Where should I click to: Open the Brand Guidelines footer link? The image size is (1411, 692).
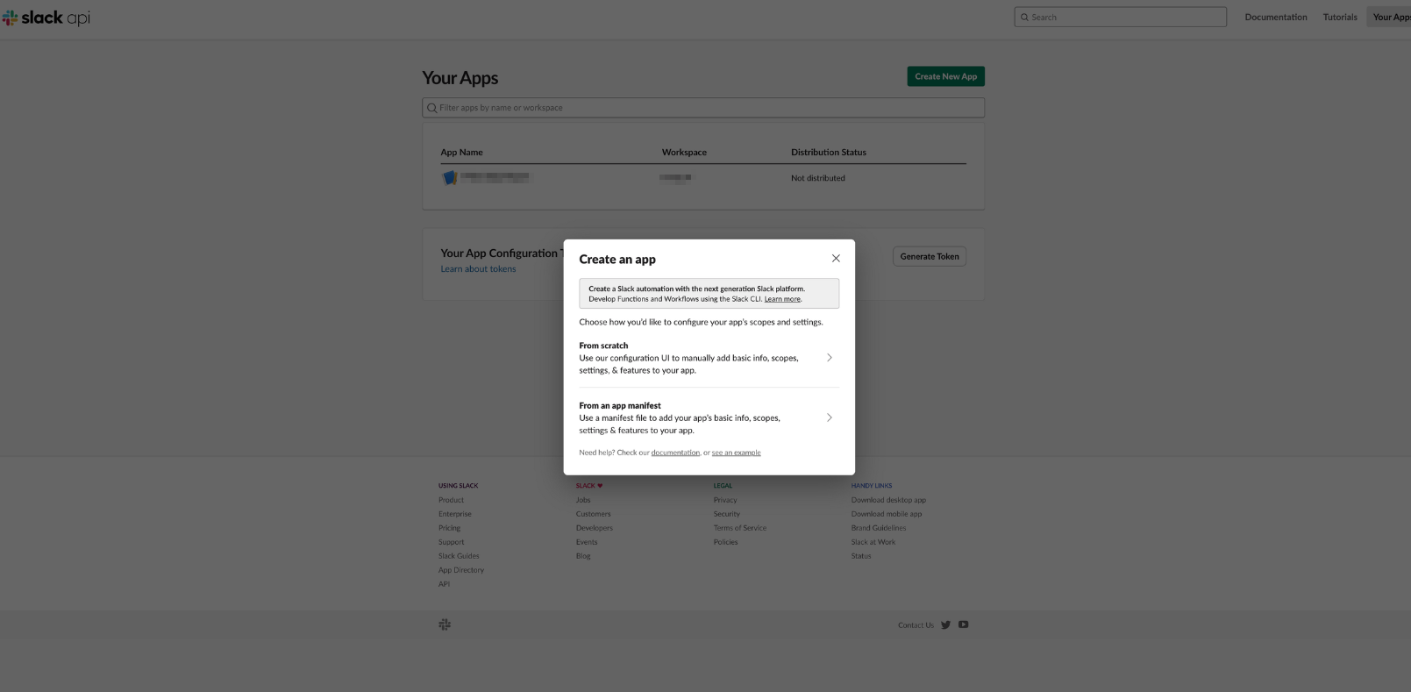point(879,528)
